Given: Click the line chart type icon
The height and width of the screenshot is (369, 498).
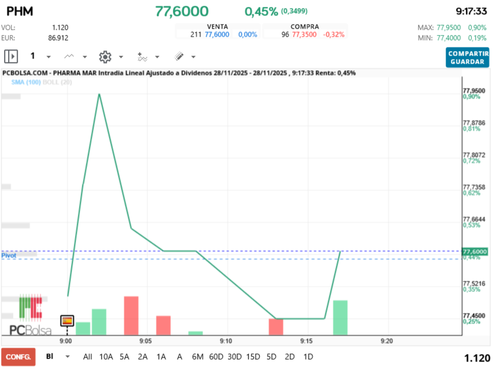Looking at the screenshot, I should click(x=70, y=56).
